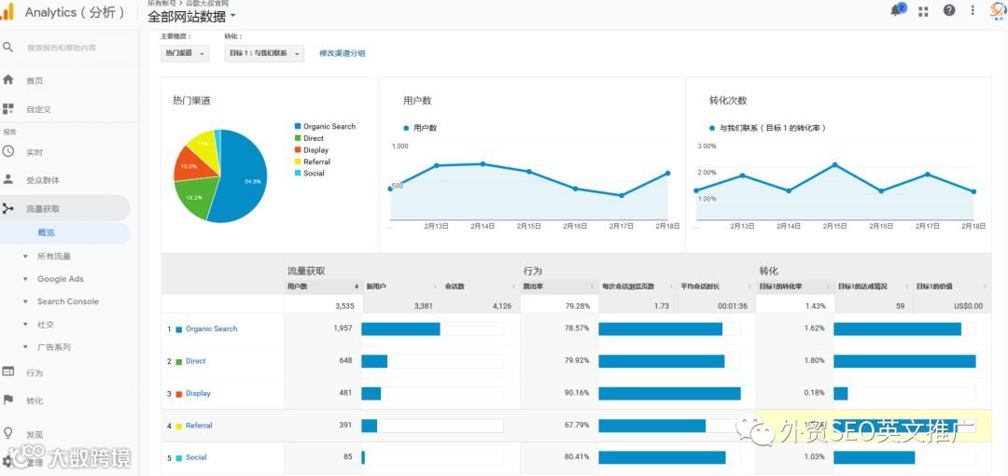Open the notifications bell icon
The height and width of the screenshot is (476, 1008).
pos(895,10)
